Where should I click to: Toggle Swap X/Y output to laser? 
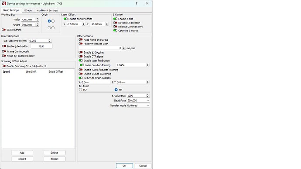coord(4,56)
